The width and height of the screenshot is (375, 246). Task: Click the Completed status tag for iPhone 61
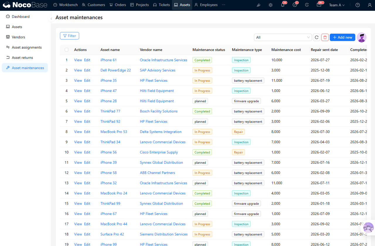(x=202, y=60)
